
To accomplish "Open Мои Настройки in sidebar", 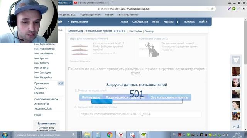I will (x=43, y=77).
